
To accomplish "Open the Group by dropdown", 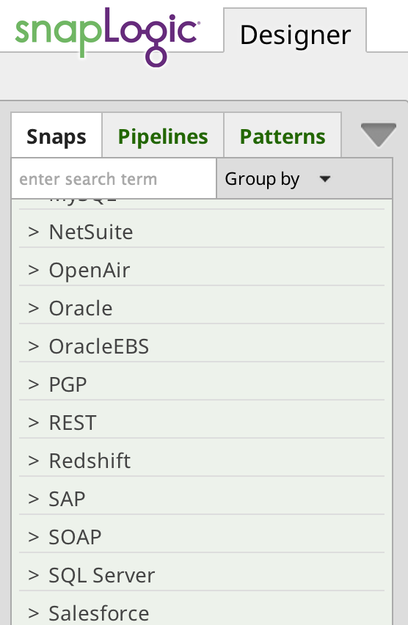I will point(305,178).
